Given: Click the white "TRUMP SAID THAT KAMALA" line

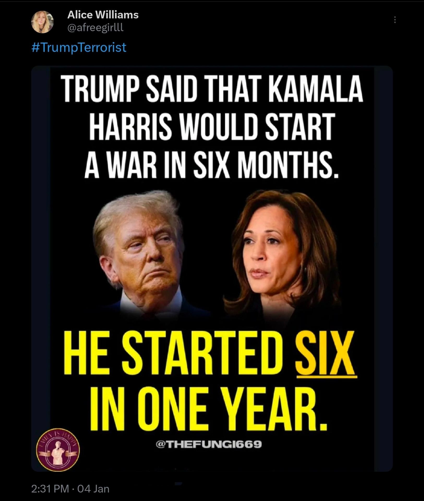Looking at the screenshot, I should click(212, 89).
